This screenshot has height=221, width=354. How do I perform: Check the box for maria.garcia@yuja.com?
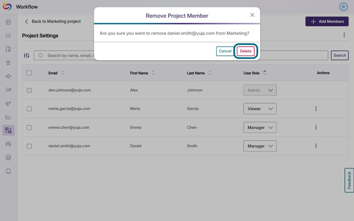click(29, 109)
